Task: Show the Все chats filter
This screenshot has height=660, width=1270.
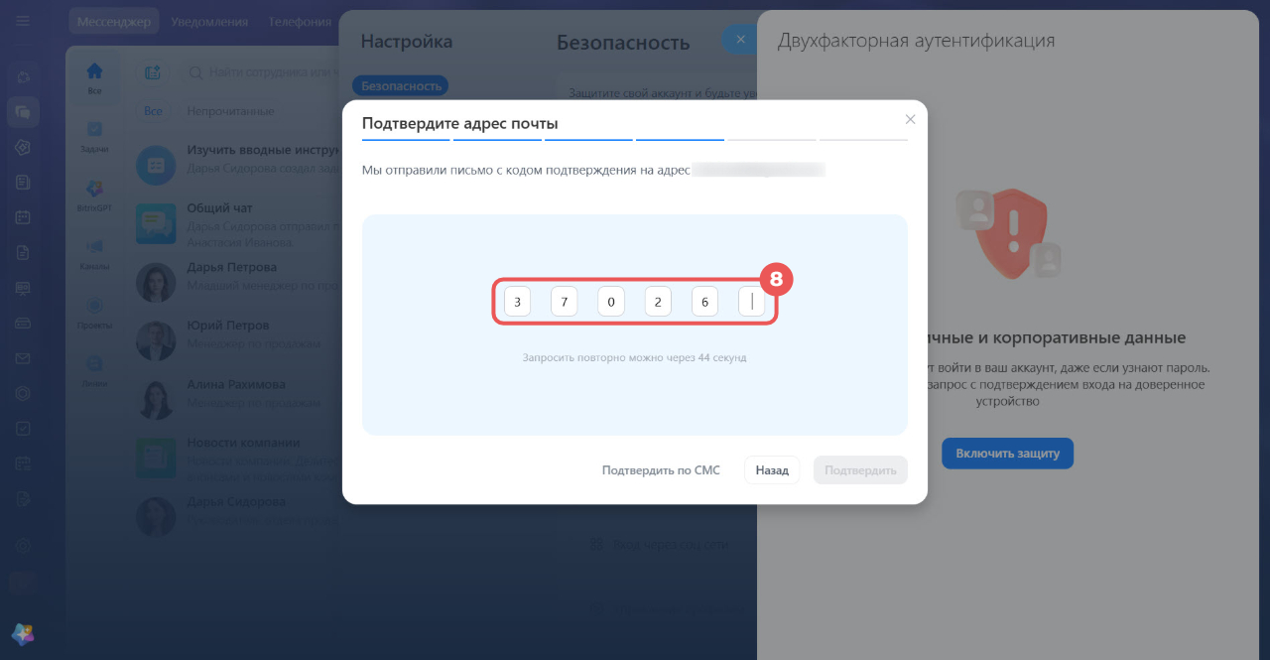Action: coord(153,111)
